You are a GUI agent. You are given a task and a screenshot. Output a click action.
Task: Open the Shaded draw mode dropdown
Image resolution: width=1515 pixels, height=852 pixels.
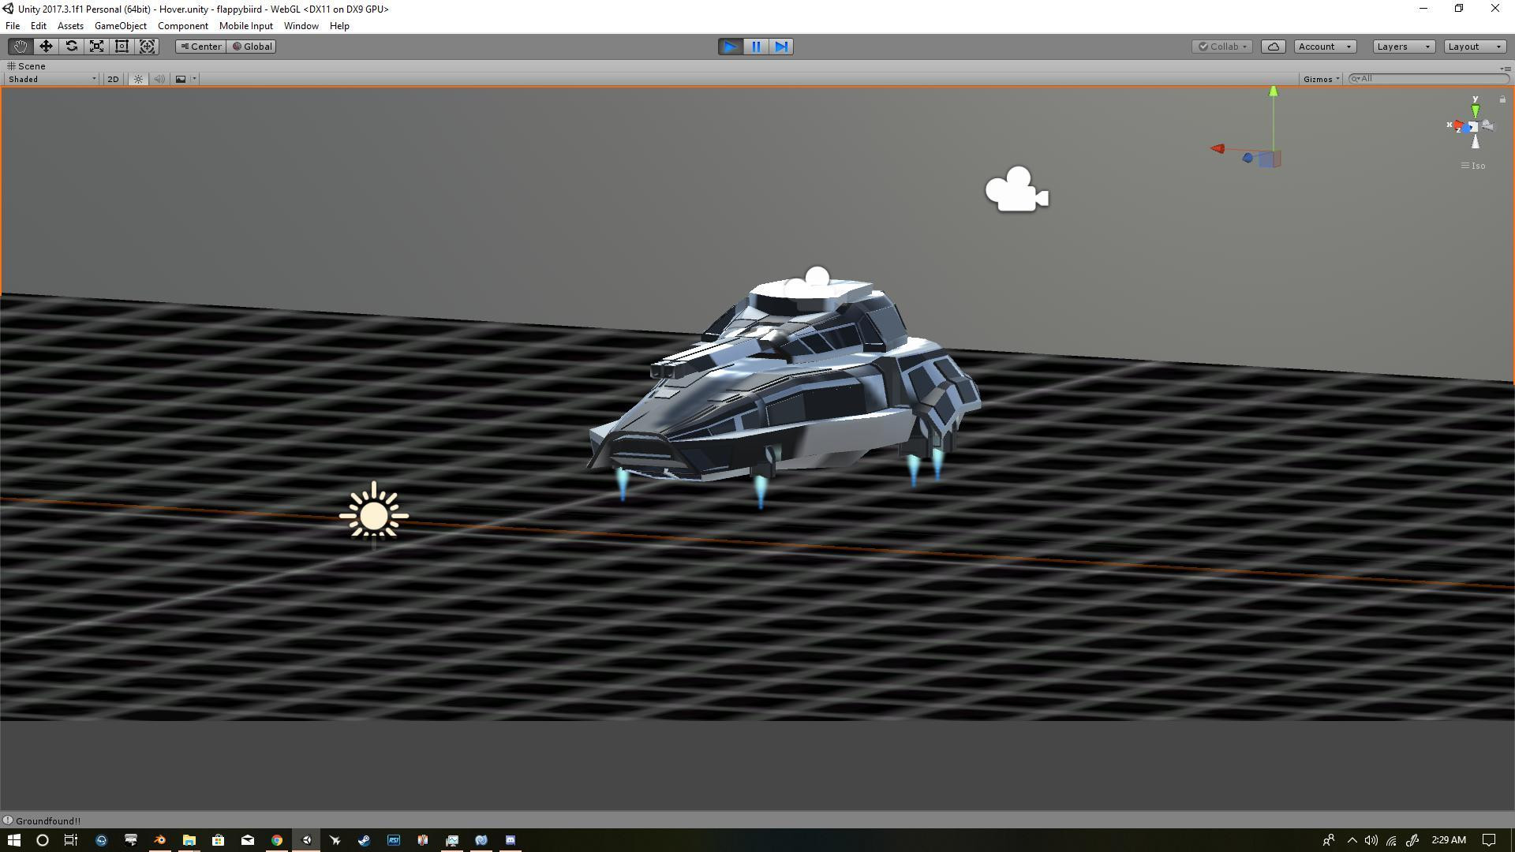[x=52, y=79]
